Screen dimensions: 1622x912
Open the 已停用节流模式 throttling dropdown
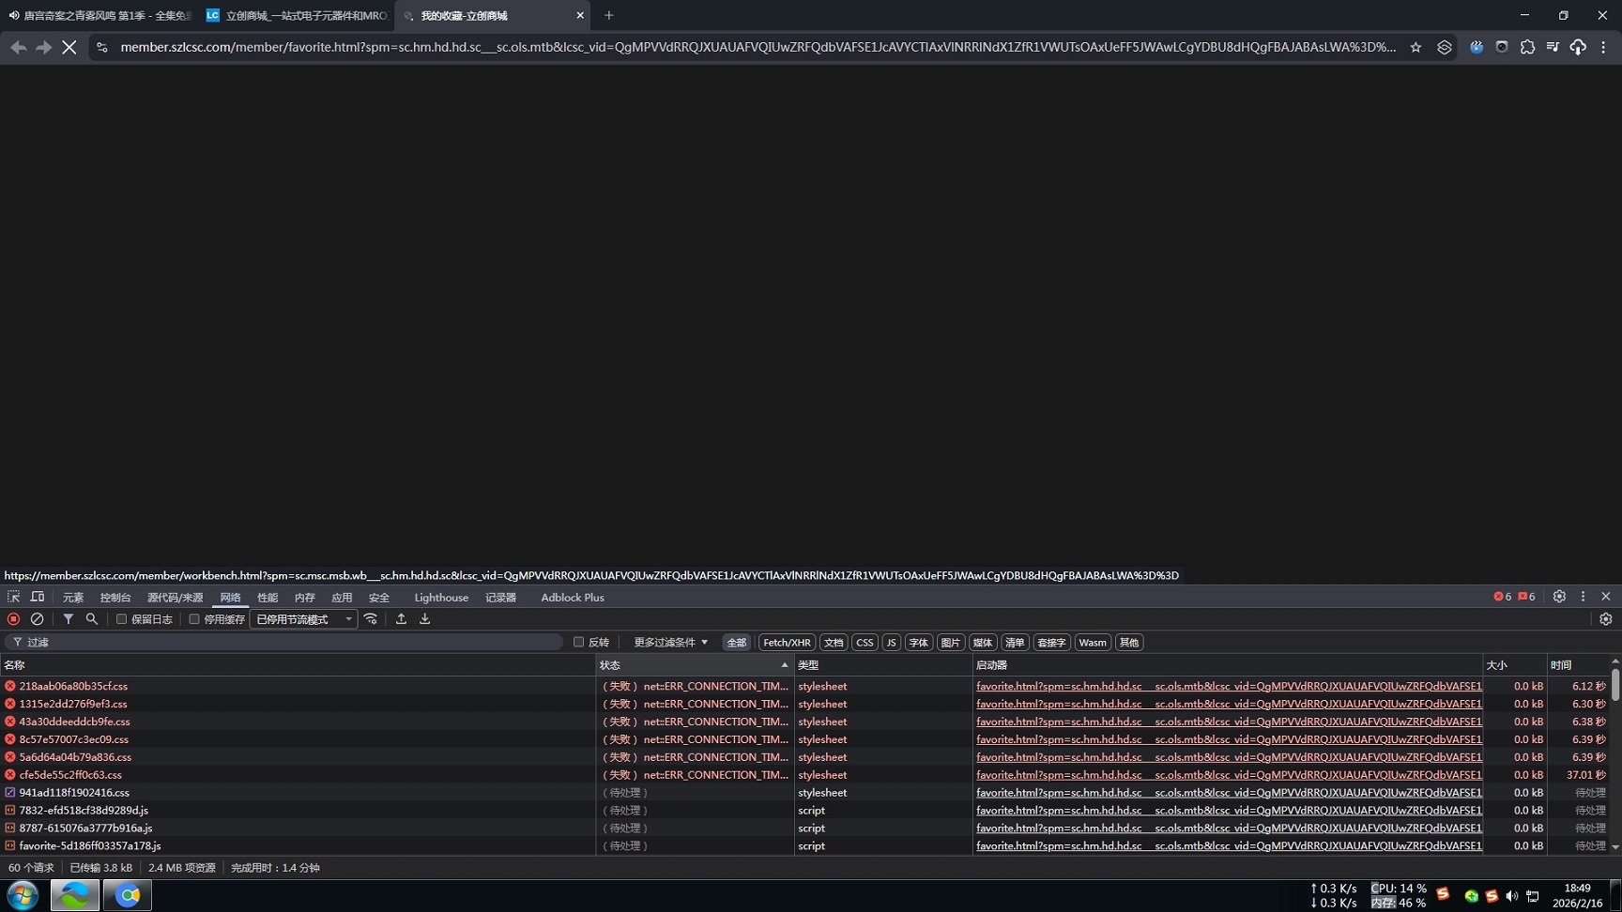[x=303, y=619]
